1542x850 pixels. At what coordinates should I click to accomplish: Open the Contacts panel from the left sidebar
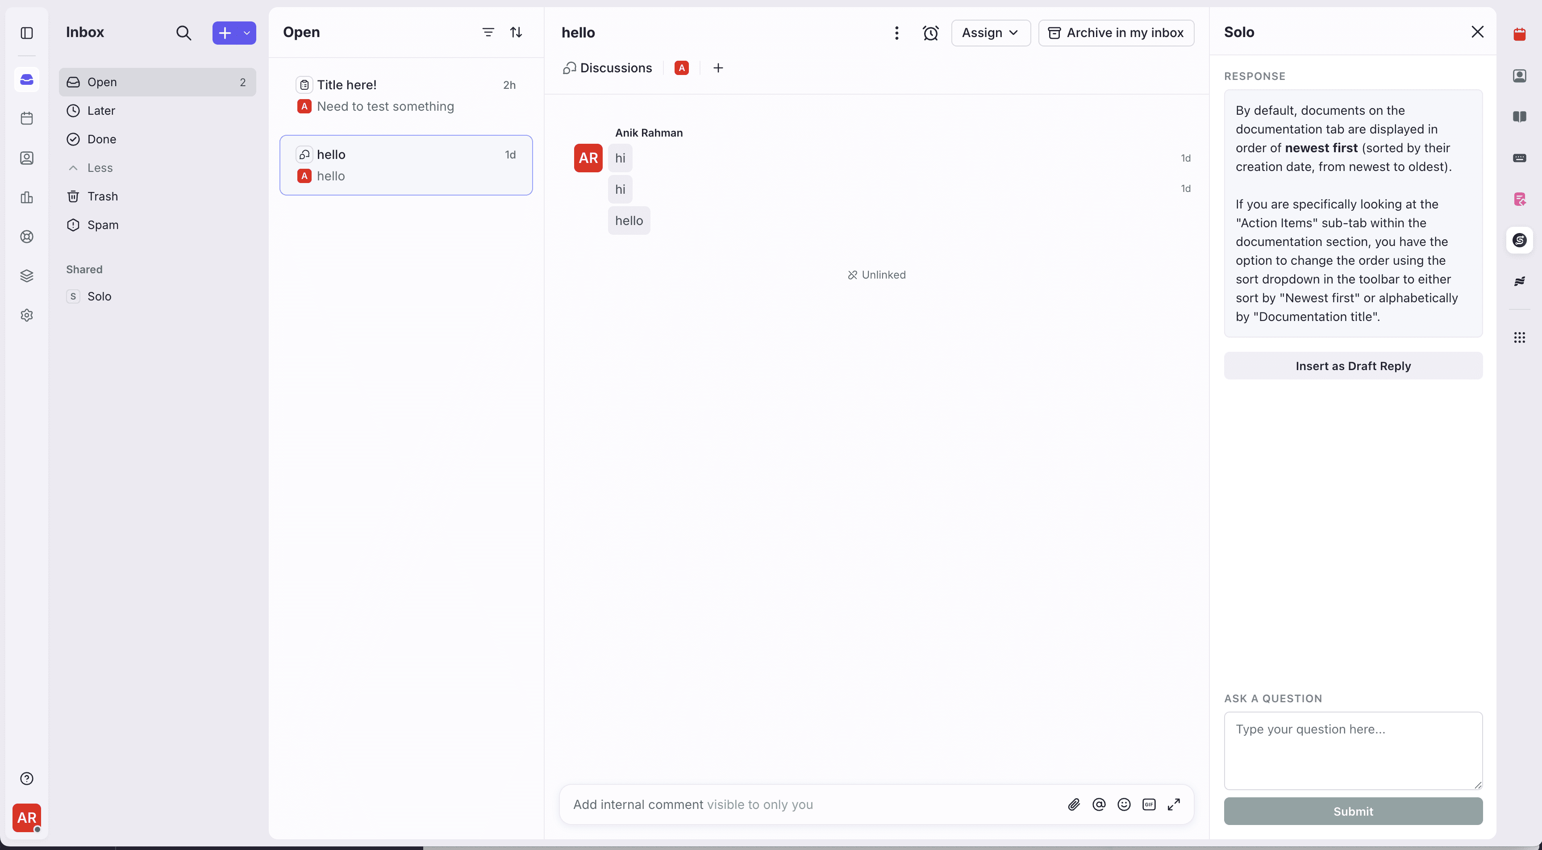point(26,158)
